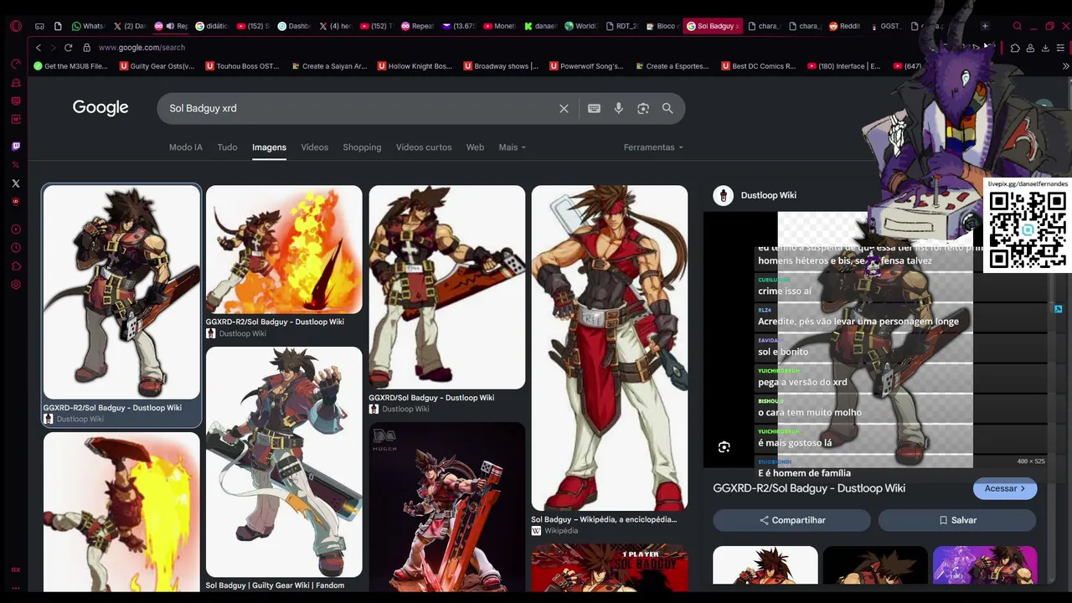The width and height of the screenshot is (1072, 603).
Task: Show more bookmarks chevron
Action: [x=1065, y=66]
